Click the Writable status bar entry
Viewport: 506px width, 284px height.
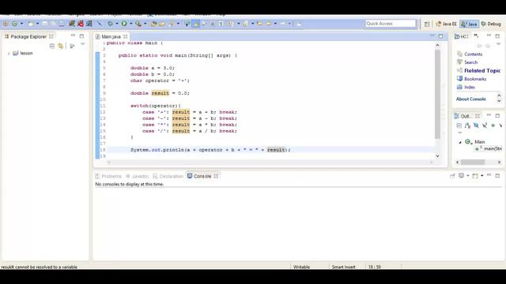point(301,267)
